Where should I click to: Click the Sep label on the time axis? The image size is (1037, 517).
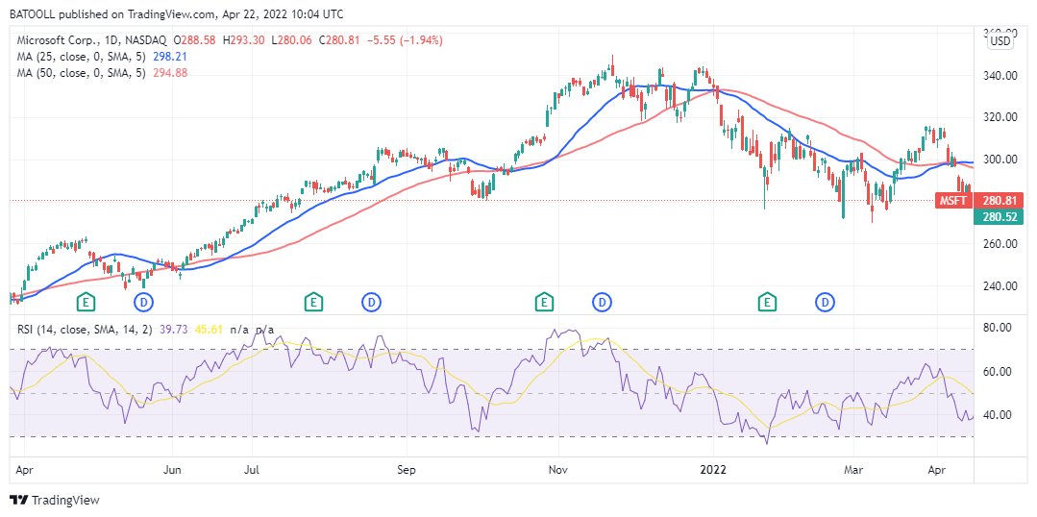[x=407, y=470]
